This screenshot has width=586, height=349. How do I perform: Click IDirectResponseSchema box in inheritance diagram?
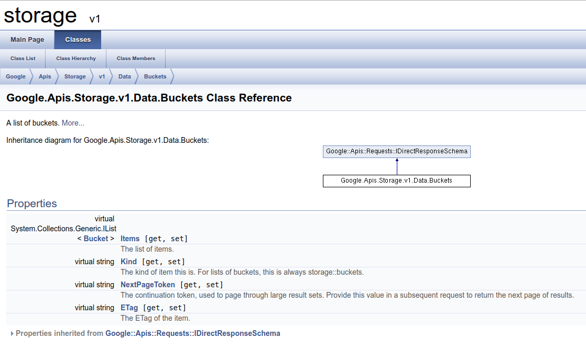(397, 152)
